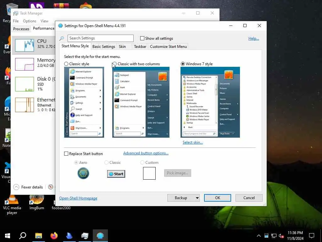Open the notification center icon

[312, 236]
